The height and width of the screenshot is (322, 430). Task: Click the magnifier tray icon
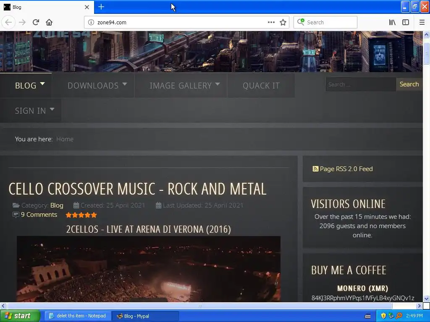399,316
